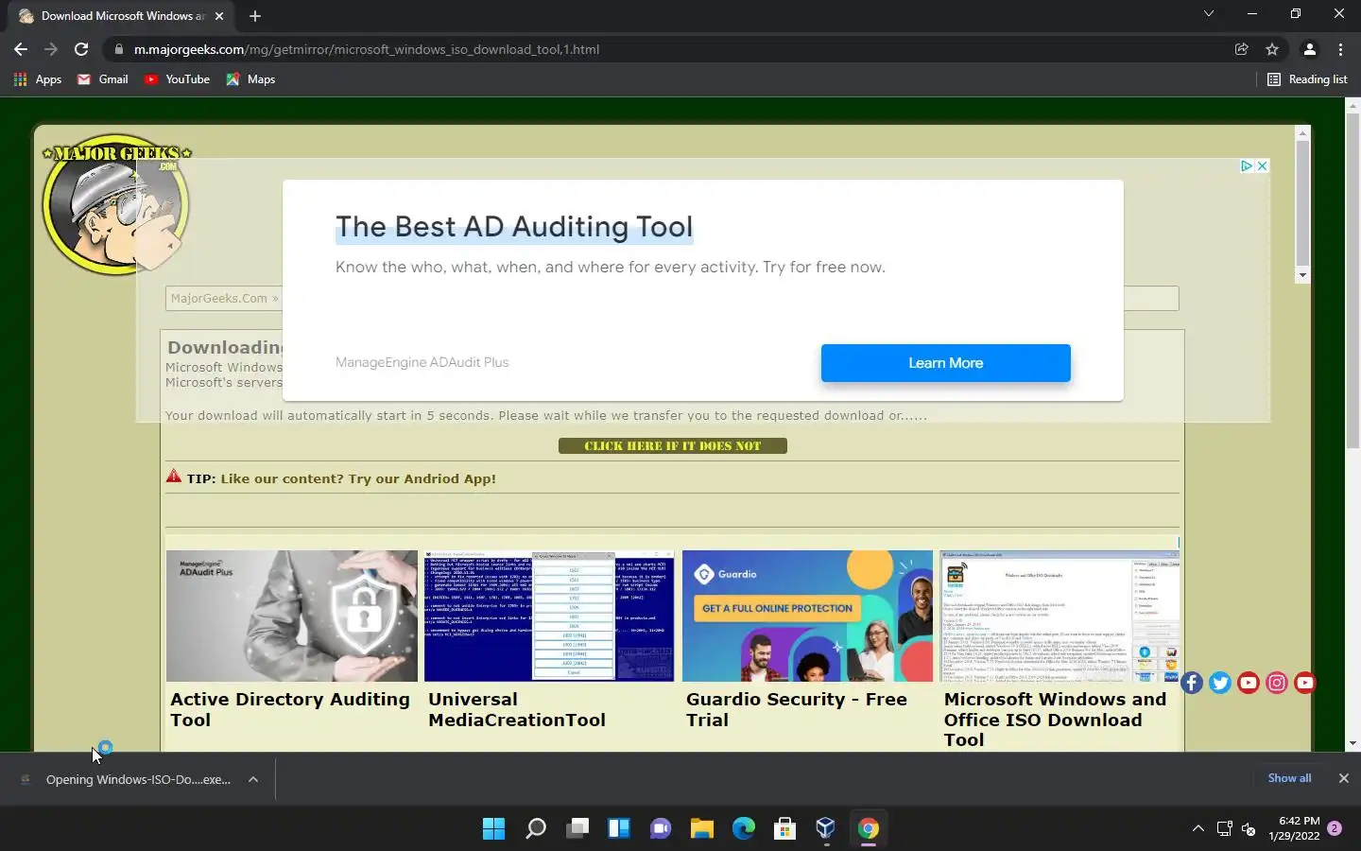Click the Learn More ad button

(x=945, y=363)
